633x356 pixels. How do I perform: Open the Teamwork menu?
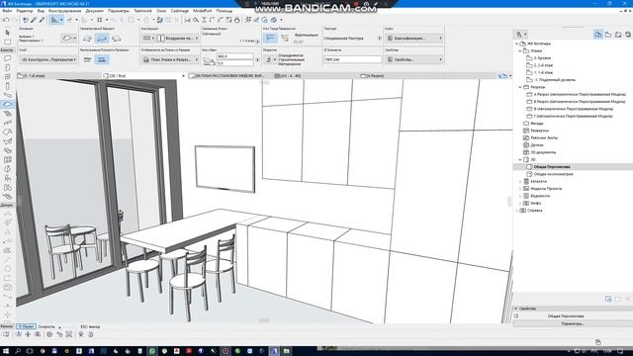coord(142,11)
